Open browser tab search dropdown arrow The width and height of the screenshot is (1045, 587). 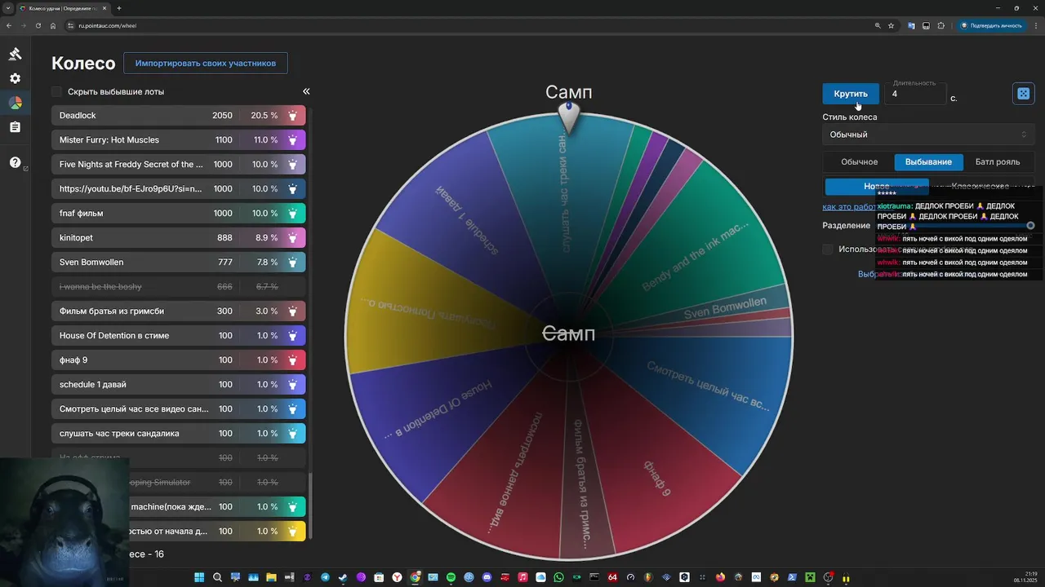coord(9,8)
